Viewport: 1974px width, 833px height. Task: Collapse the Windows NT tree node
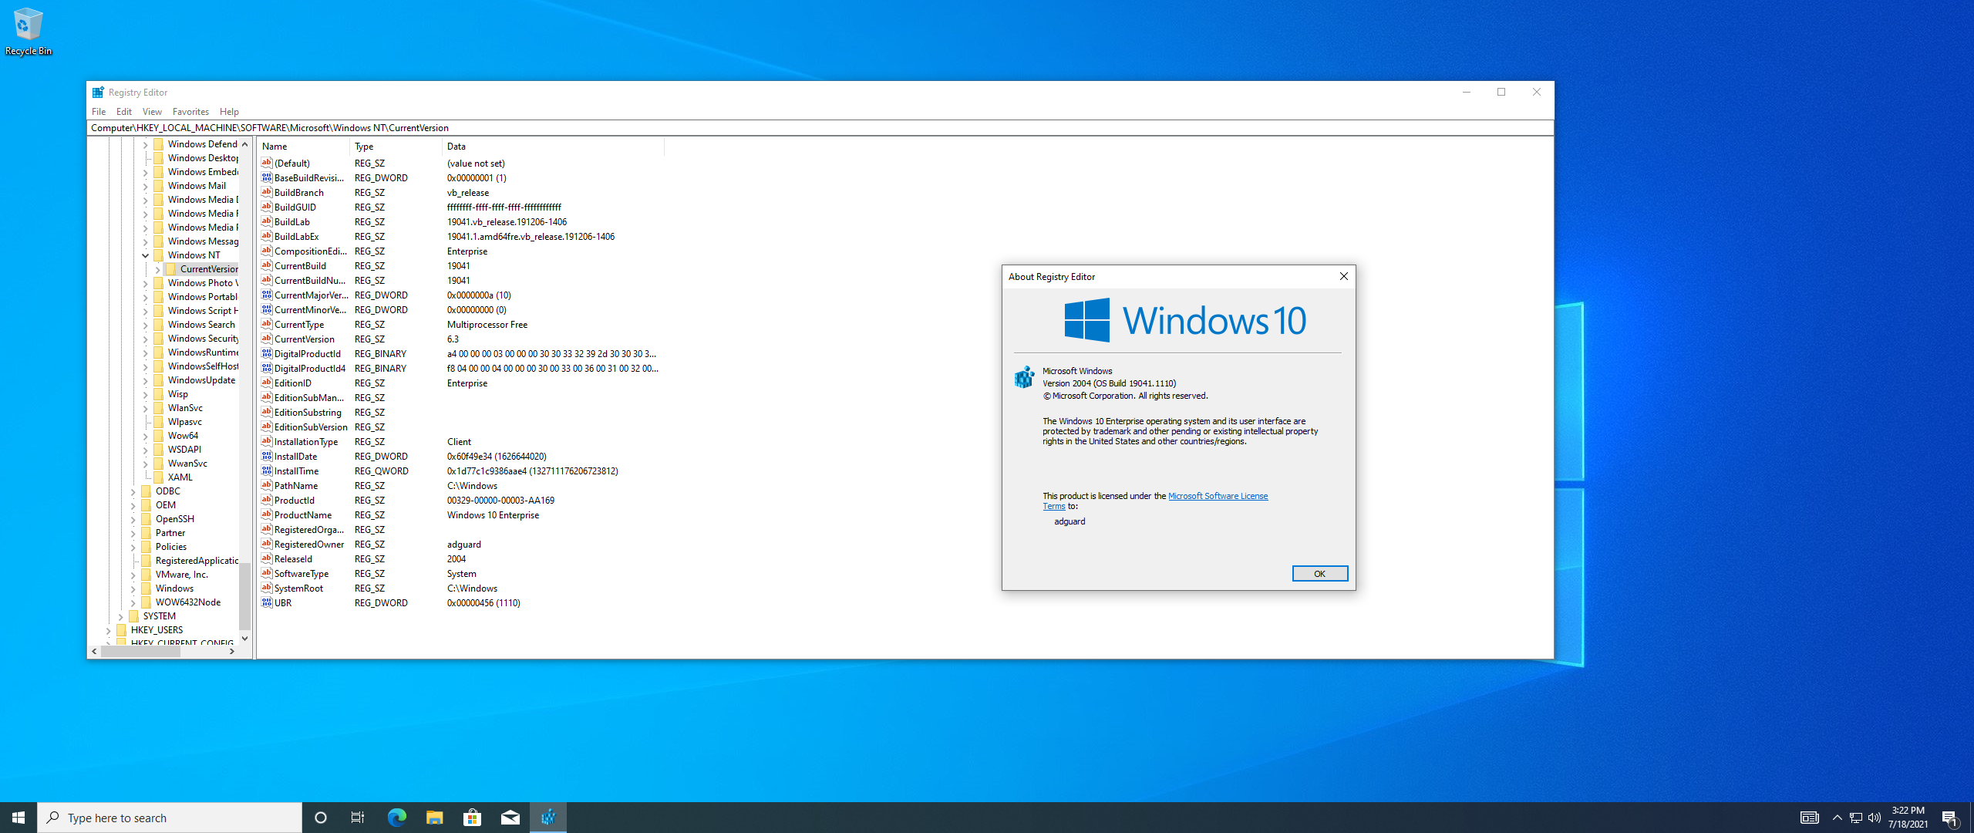point(145,255)
